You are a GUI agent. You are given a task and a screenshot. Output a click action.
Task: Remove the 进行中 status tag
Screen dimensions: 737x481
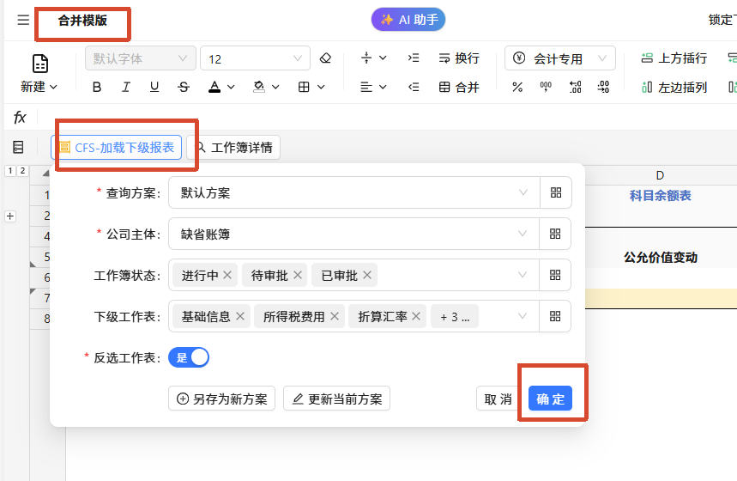pyautogui.click(x=227, y=275)
